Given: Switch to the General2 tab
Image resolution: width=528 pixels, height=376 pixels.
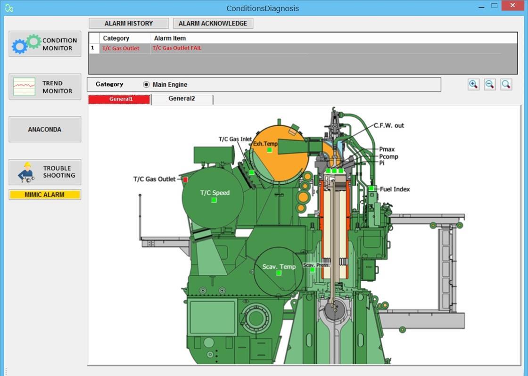Looking at the screenshot, I should pyautogui.click(x=181, y=99).
